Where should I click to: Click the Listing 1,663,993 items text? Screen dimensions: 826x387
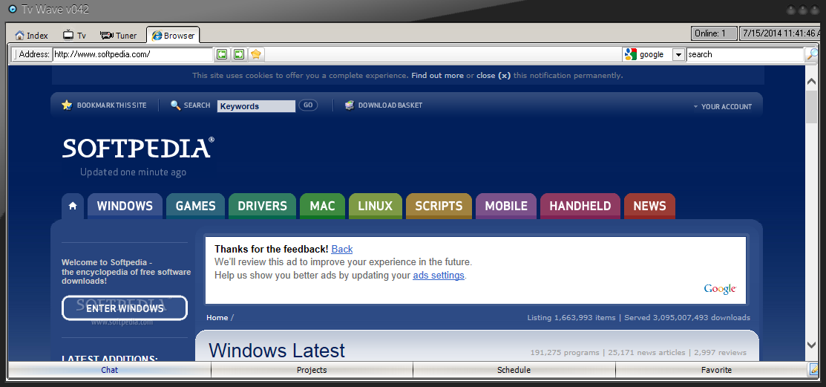point(571,317)
